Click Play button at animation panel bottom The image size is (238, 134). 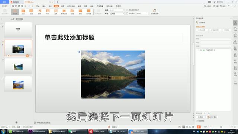click(x=200, y=117)
